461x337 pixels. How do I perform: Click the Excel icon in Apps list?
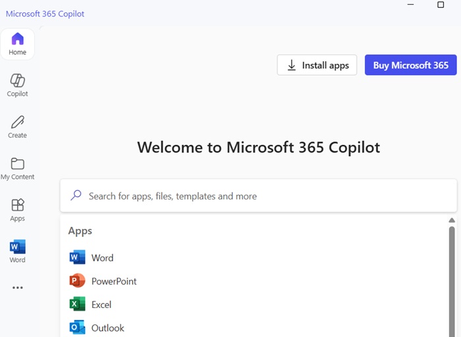(x=77, y=304)
